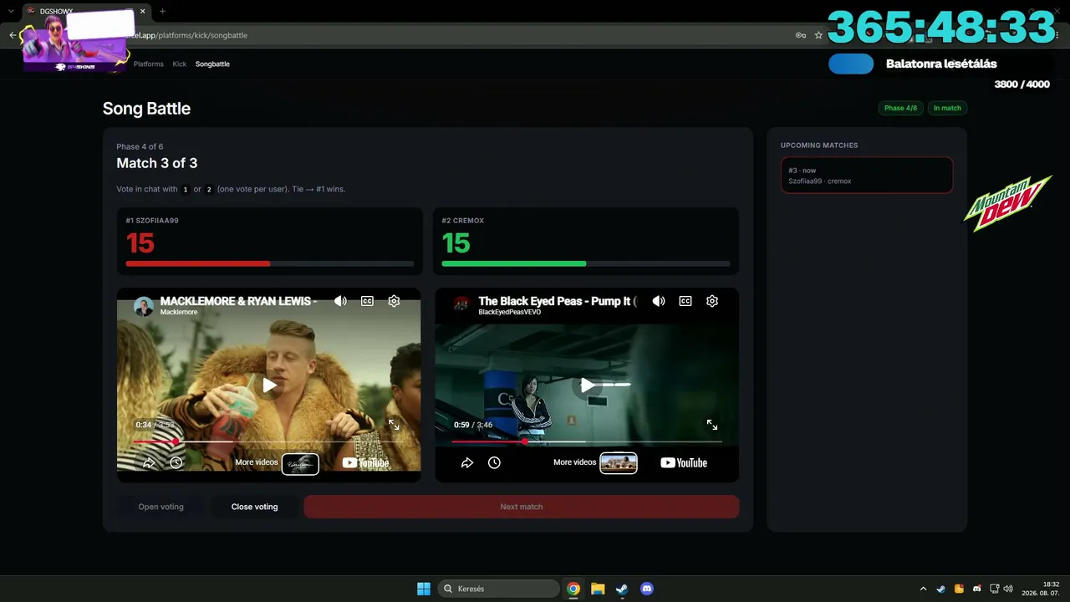Open Discord from the taskbar
The width and height of the screenshot is (1070, 602).
[646, 589]
